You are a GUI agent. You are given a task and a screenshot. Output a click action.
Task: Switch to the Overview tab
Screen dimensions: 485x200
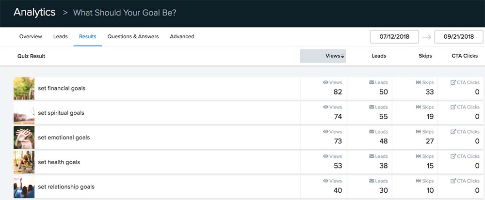(x=31, y=36)
